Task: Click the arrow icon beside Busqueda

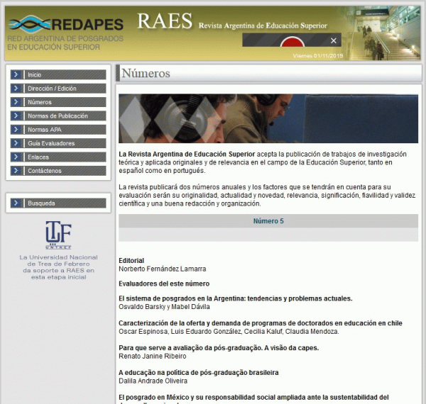Action: [x=16, y=203]
